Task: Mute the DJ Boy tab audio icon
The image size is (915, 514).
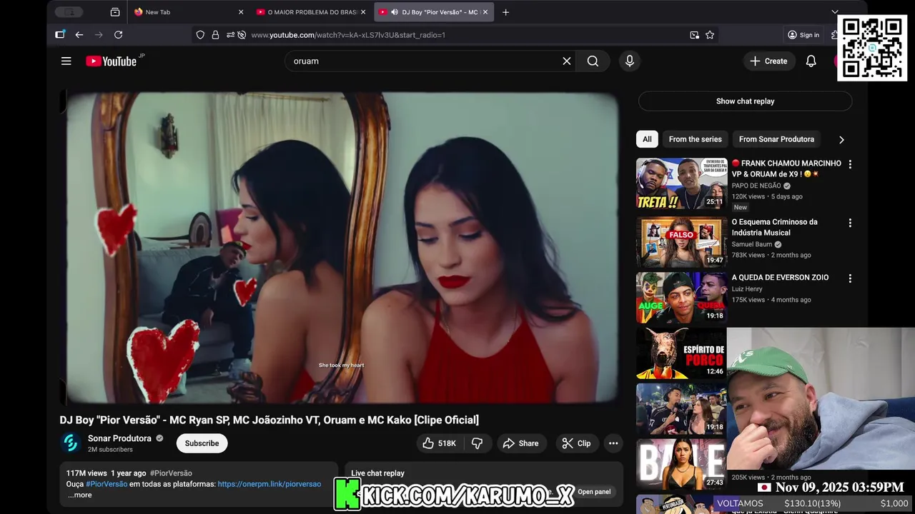Action: [395, 12]
